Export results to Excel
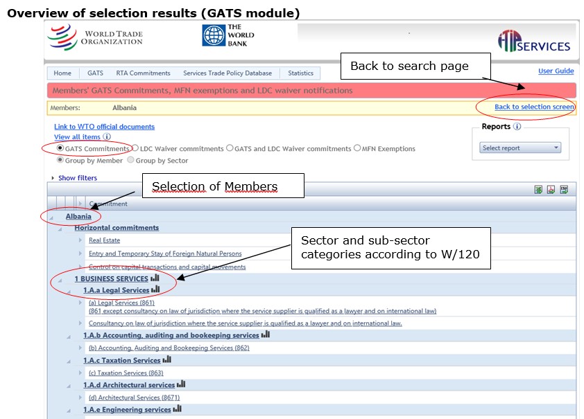 pos(538,190)
